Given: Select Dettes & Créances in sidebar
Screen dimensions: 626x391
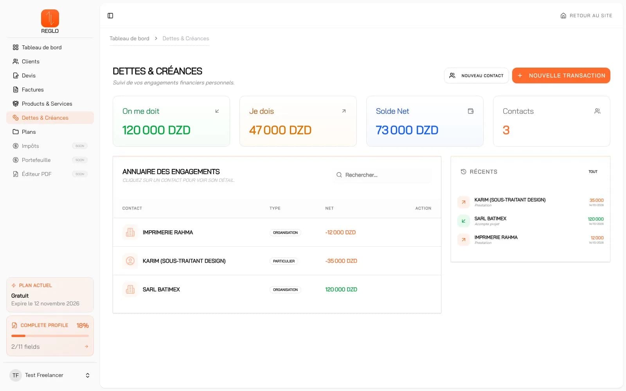Looking at the screenshot, I should (50, 118).
